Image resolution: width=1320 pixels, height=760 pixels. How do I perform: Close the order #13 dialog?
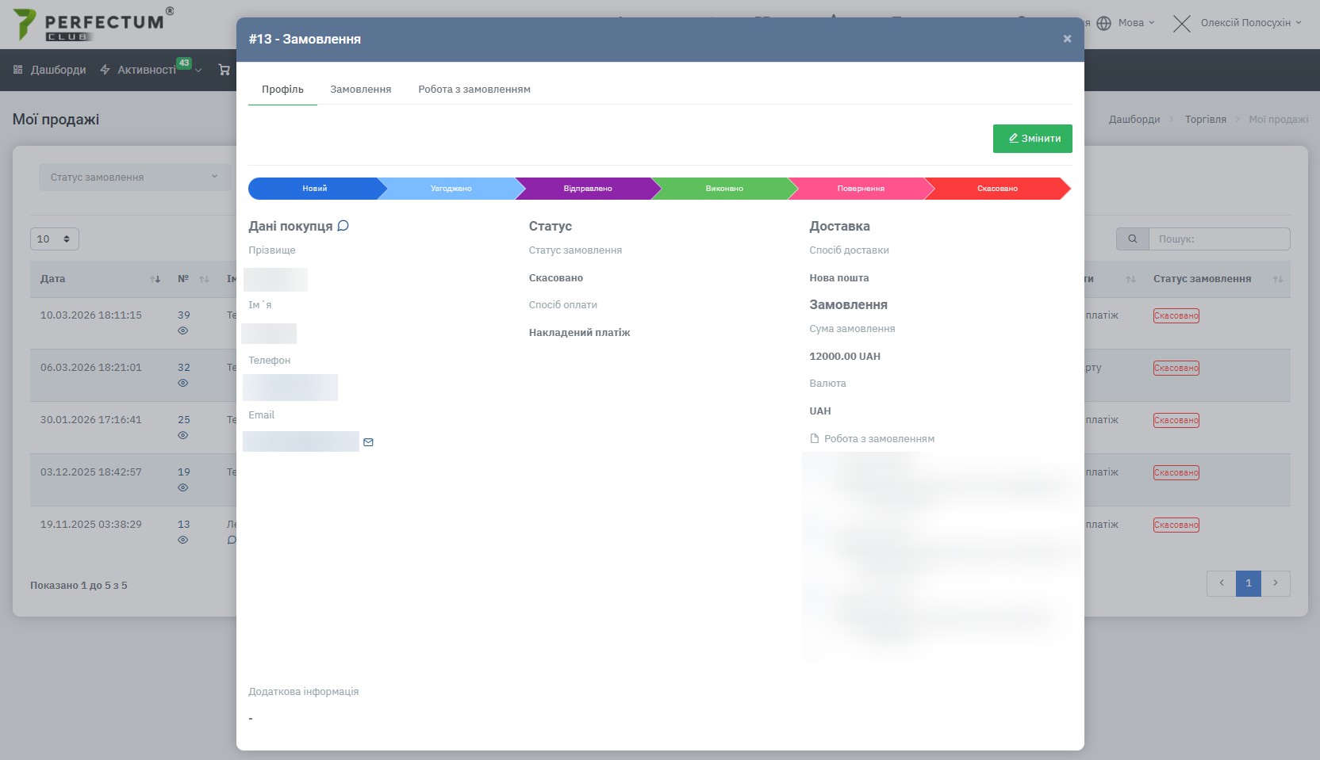1067,39
